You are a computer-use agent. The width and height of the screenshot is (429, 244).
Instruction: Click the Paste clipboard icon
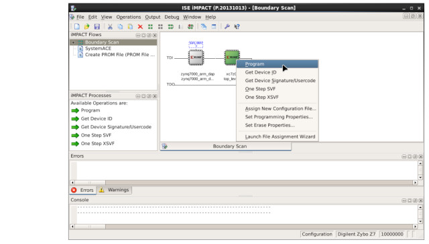(130, 27)
